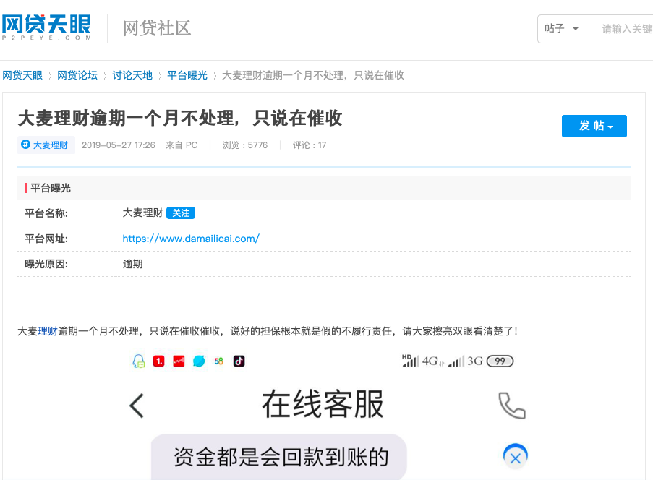Tap the back arrow on the 在线客服 screen
Screen dimensions: 653x480
click(x=137, y=406)
